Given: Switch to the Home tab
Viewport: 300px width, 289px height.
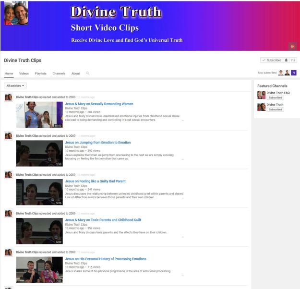Looking at the screenshot, I should coord(9,73).
